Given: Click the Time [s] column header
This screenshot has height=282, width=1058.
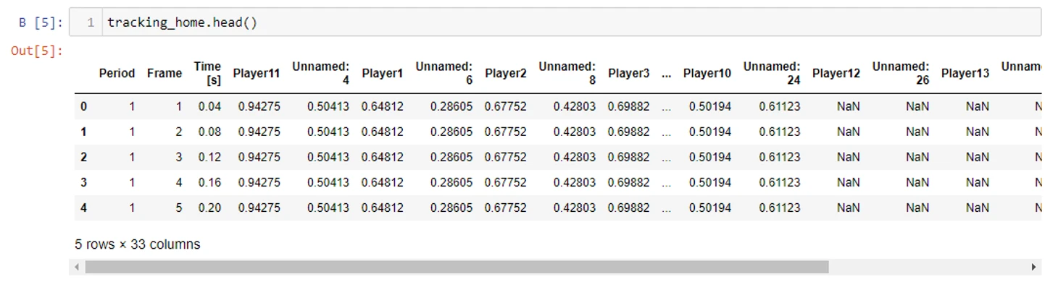Looking at the screenshot, I should (207, 74).
